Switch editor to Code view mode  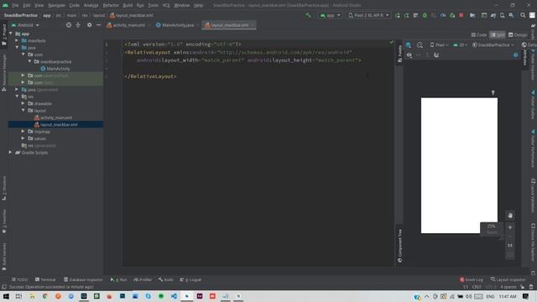[479, 35]
